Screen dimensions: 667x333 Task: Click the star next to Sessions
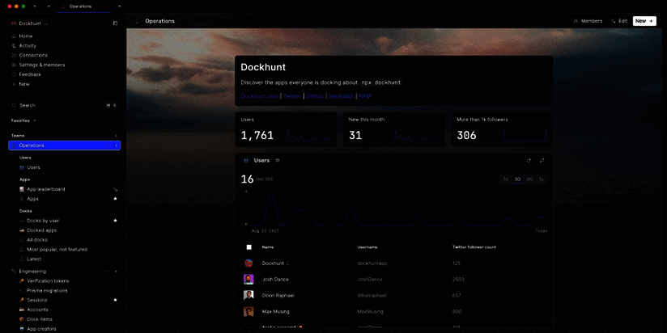pyautogui.click(x=115, y=300)
